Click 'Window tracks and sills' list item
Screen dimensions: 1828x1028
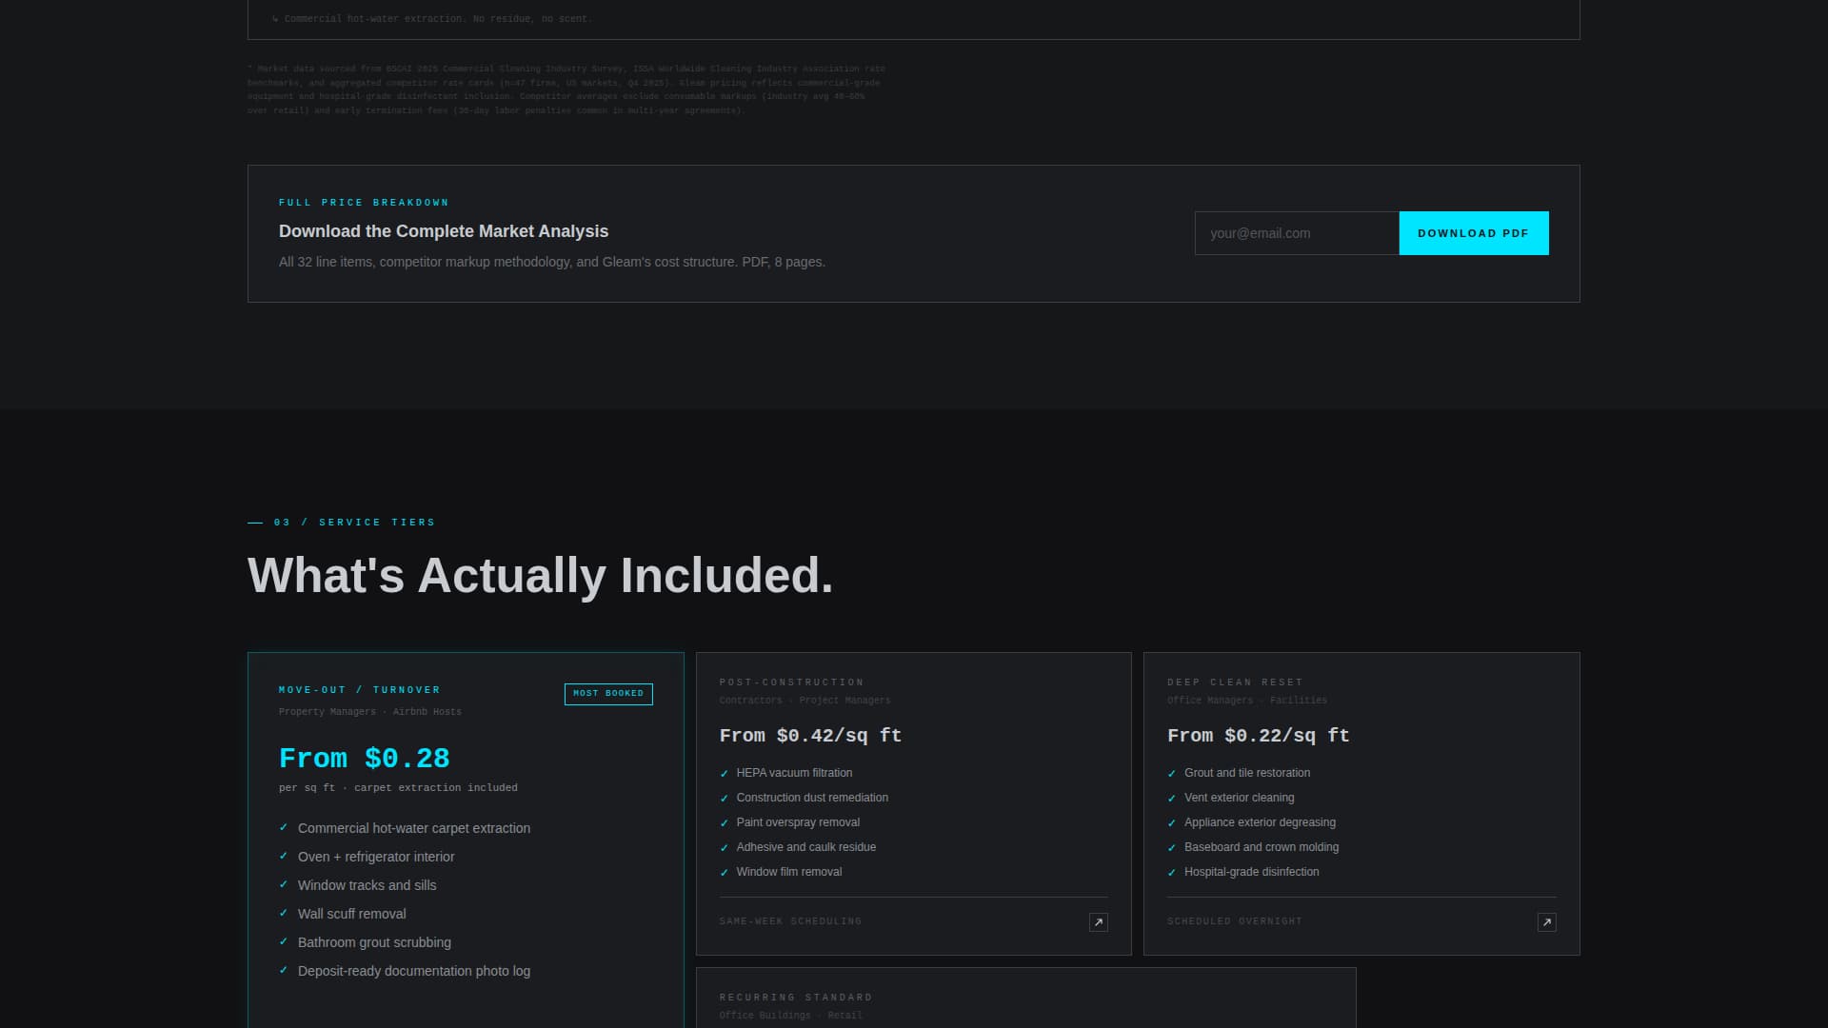click(368, 885)
